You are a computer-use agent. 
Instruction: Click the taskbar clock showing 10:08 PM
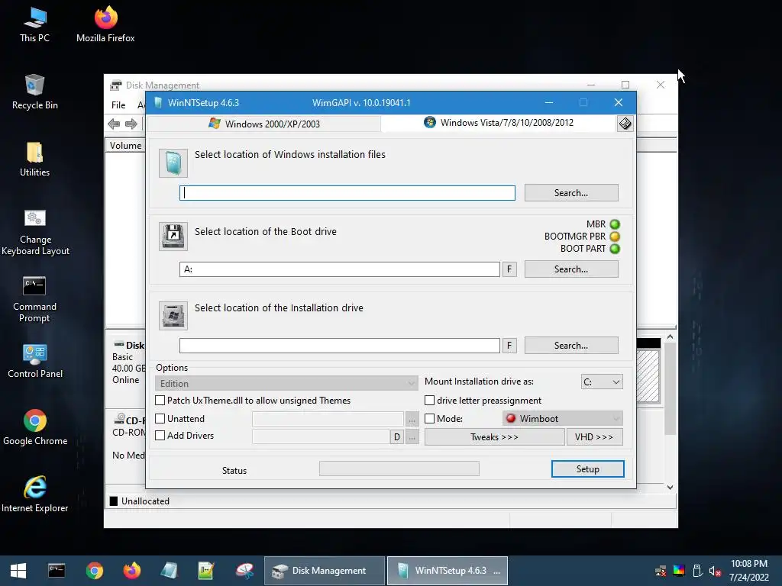(748, 571)
